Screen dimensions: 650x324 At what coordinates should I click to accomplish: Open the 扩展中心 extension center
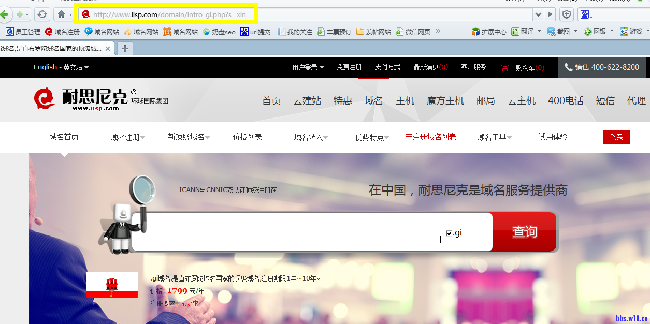pos(489,32)
